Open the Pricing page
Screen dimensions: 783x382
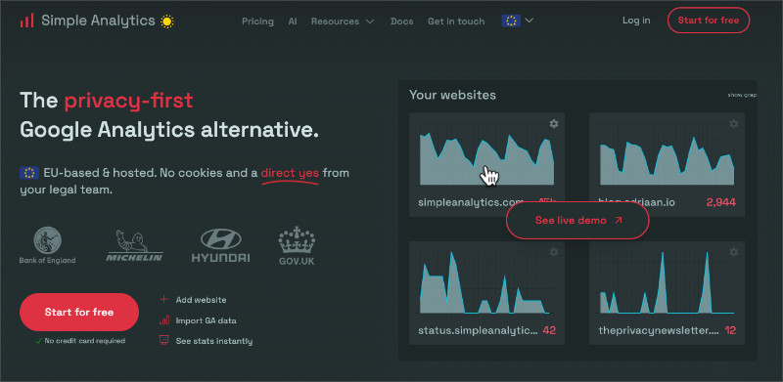(x=257, y=21)
